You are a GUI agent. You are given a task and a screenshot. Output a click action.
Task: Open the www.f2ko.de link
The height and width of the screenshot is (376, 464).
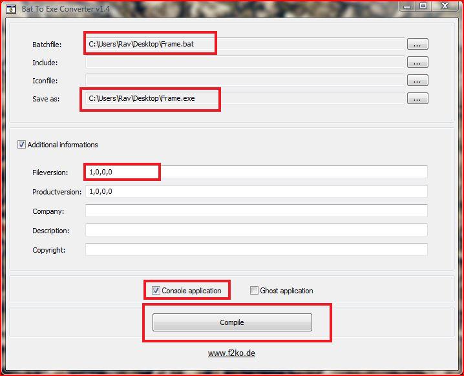231,353
